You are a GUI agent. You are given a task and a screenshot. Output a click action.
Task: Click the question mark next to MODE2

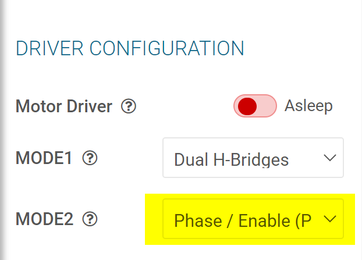(90, 219)
